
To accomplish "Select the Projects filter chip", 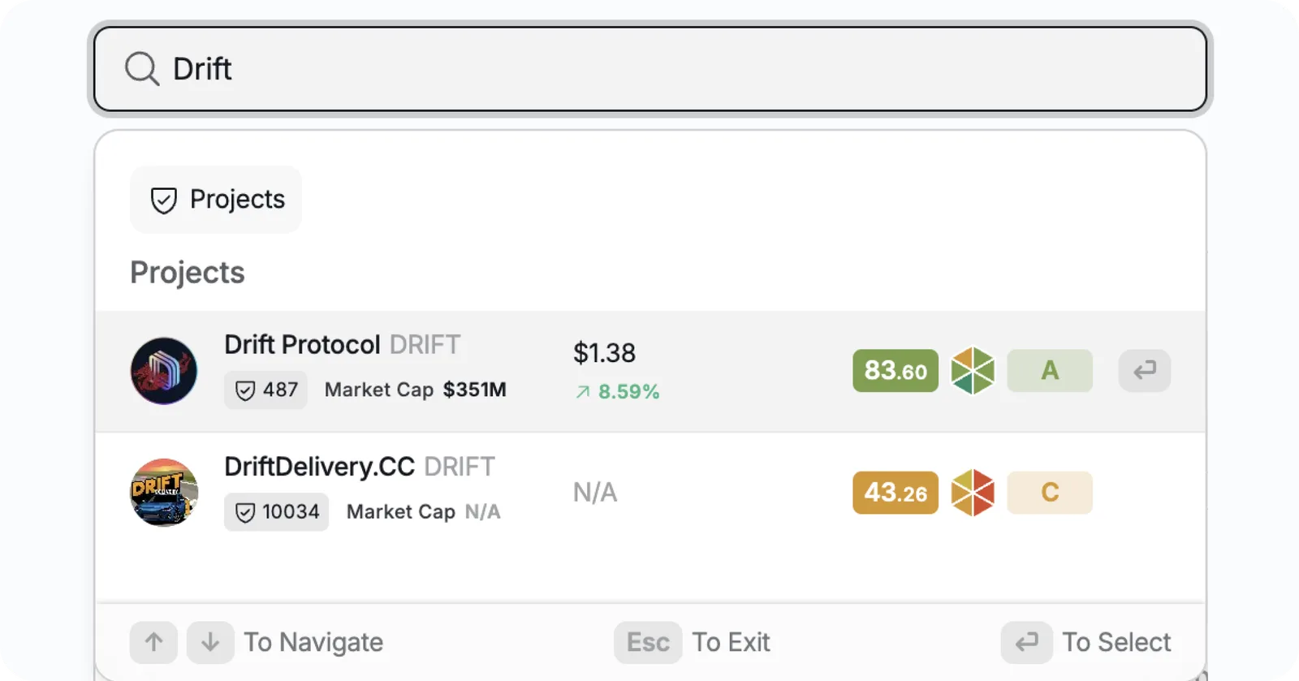I will click(x=216, y=200).
